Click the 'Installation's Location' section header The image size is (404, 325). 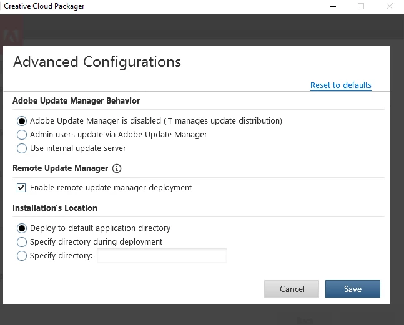(55, 208)
